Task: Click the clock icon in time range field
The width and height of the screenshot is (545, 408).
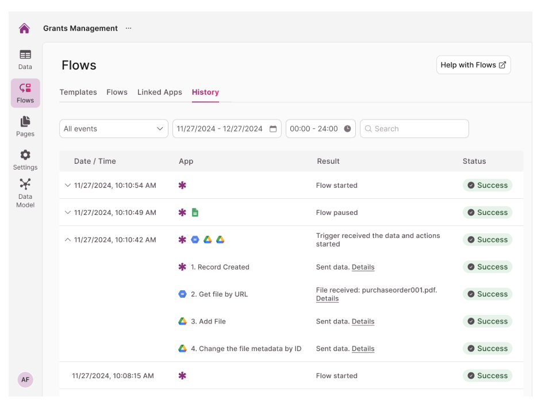Action: 347,129
